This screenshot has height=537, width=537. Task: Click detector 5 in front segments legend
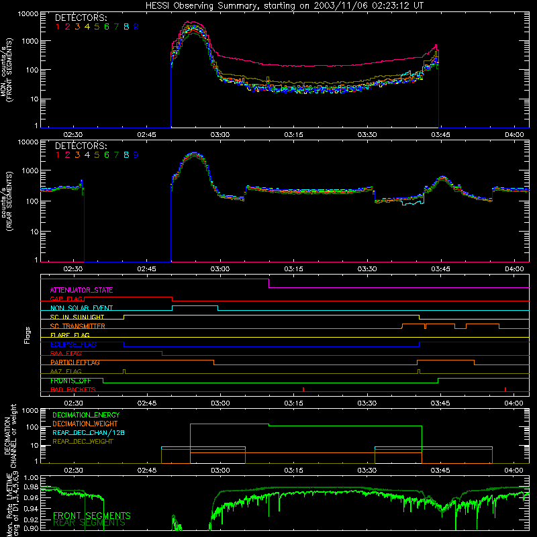click(x=97, y=26)
